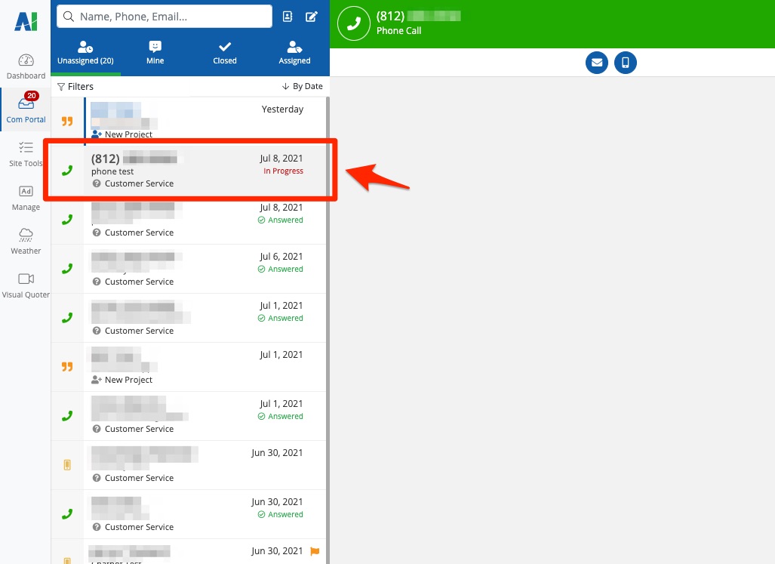Switch to the Mine tab
Image resolution: width=775 pixels, height=564 pixels.
tap(155, 53)
